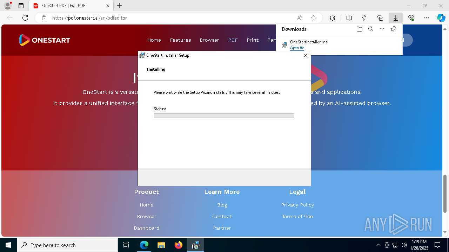The height and width of the screenshot is (252, 449).
Task: Open Collections icon in toolbar
Action: pyautogui.click(x=380, y=18)
